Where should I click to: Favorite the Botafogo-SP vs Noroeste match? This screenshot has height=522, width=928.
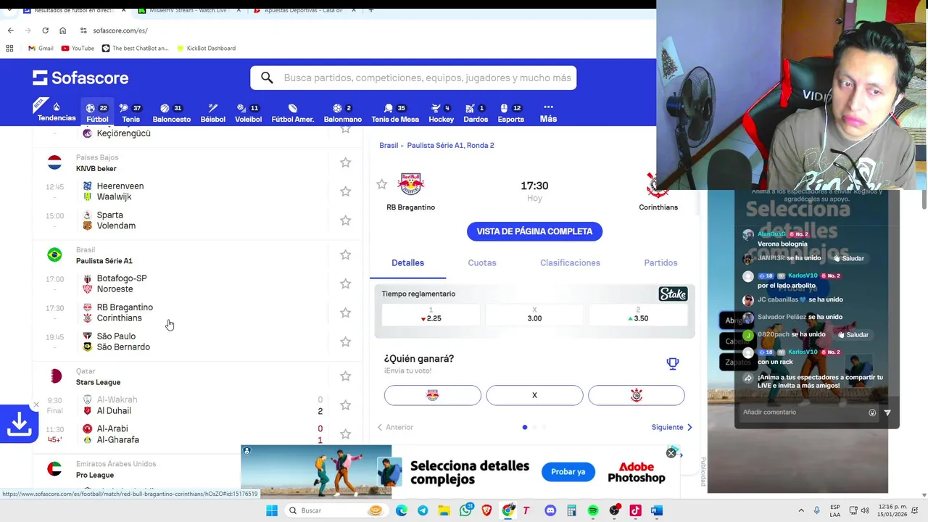click(346, 283)
